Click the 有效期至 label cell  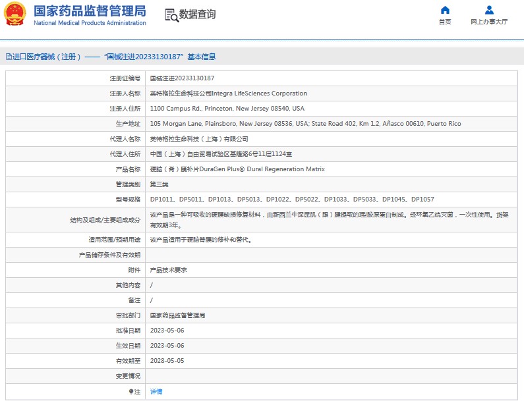tap(76, 361)
